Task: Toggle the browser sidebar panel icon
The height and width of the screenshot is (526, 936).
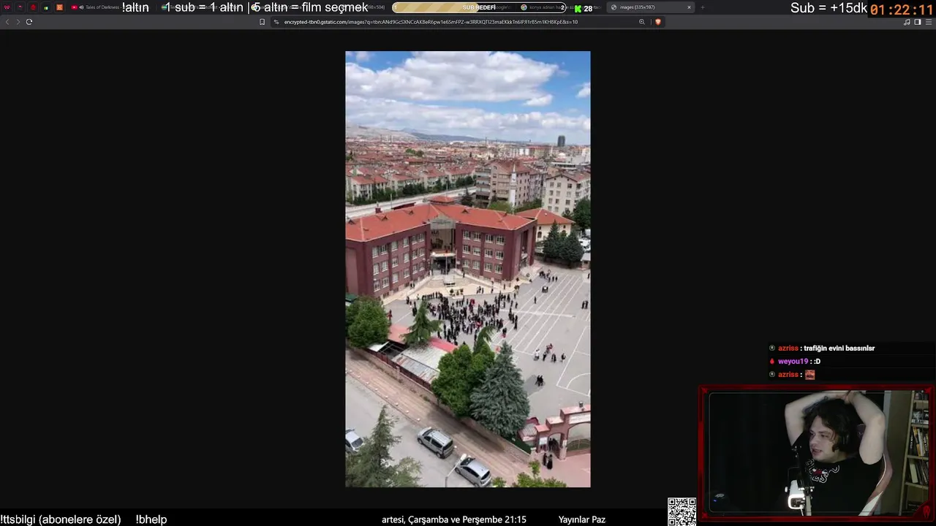Action: point(918,22)
